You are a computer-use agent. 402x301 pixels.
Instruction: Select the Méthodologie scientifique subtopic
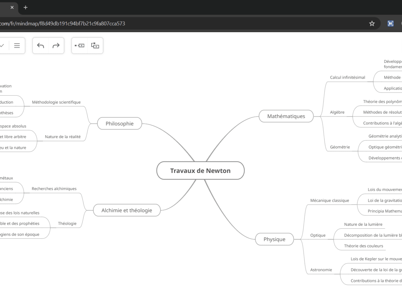coord(56,102)
